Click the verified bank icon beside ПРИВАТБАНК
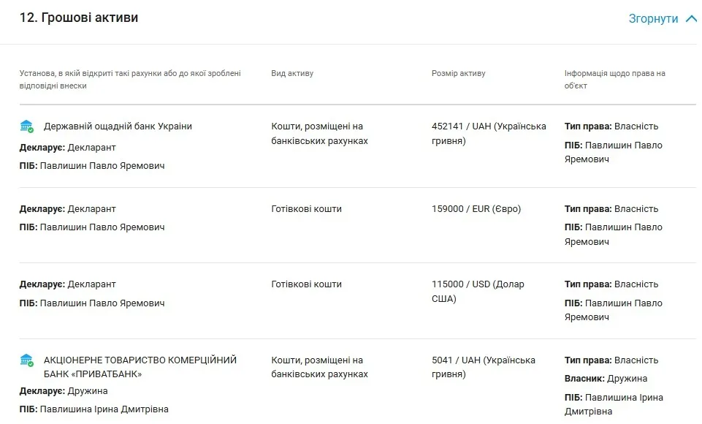Viewport: 702px width, 424px height. (27, 360)
